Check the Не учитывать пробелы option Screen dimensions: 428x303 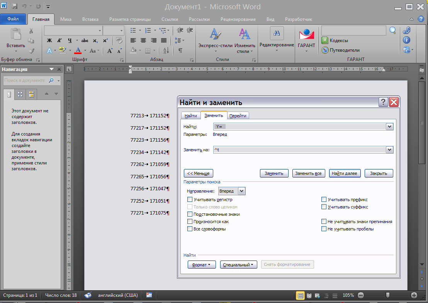(x=324, y=229)
